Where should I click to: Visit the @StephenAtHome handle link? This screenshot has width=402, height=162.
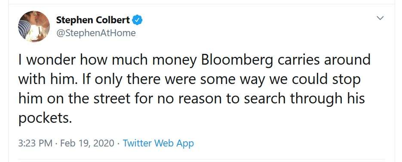click(95, 33)
